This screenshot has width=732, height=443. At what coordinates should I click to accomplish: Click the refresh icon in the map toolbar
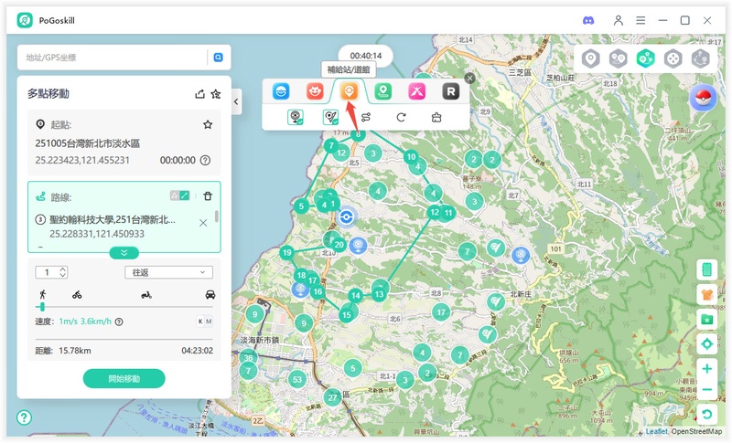click(x=401, y=117)
